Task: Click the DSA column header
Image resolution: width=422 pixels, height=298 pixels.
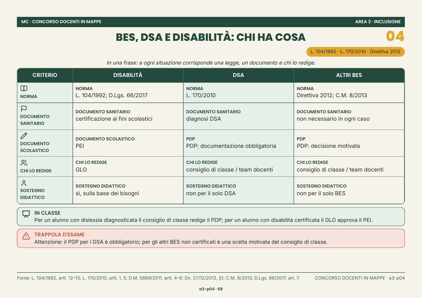Action: pyautogui.click(x=238, y=75)
